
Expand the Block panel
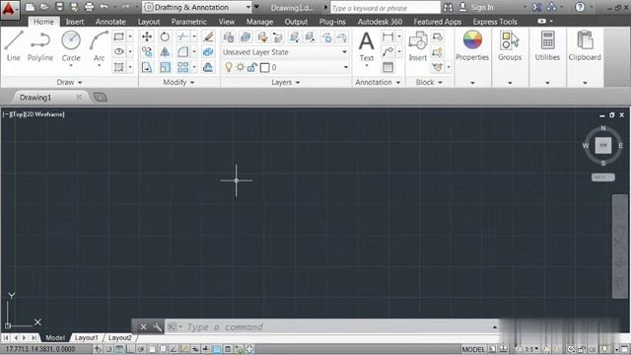coord(429,82)
